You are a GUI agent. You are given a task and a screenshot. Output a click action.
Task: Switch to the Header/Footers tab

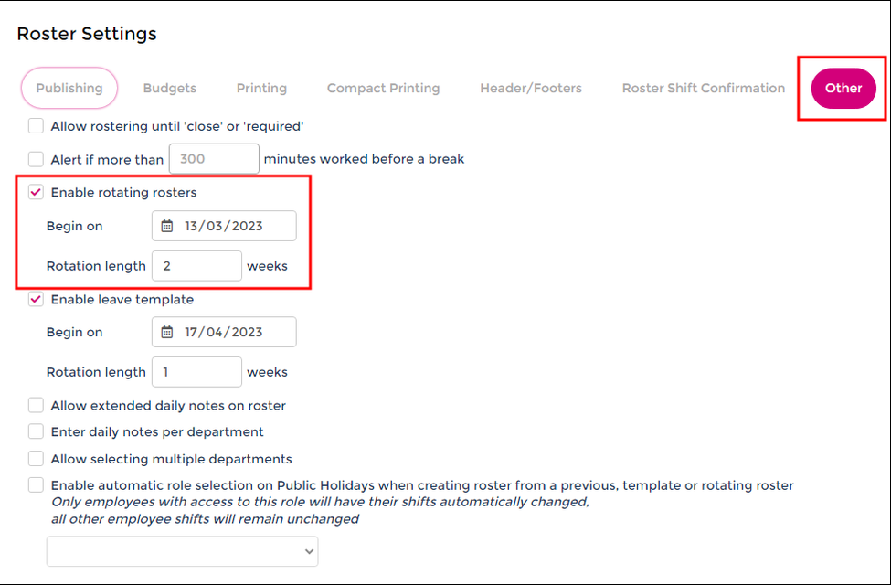(x=530, y=88)
